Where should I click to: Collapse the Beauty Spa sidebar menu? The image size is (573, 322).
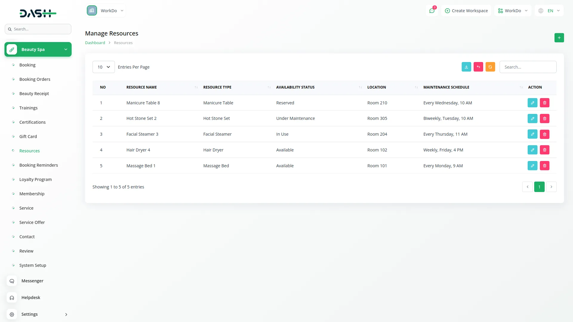38,49
